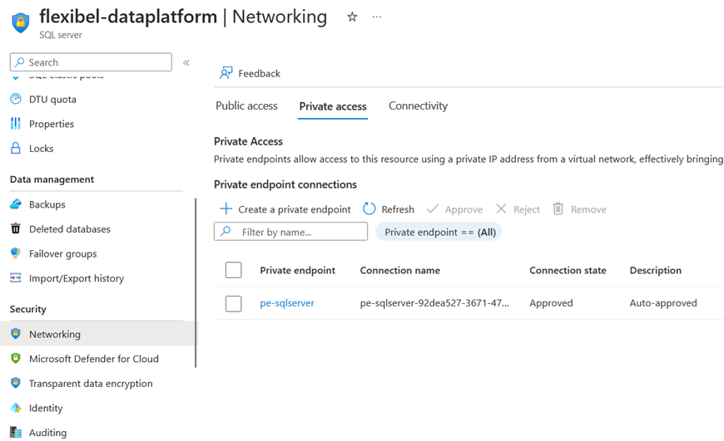Click the Networking shield icon in sidebar
The image size is (724, 441).
16,334
